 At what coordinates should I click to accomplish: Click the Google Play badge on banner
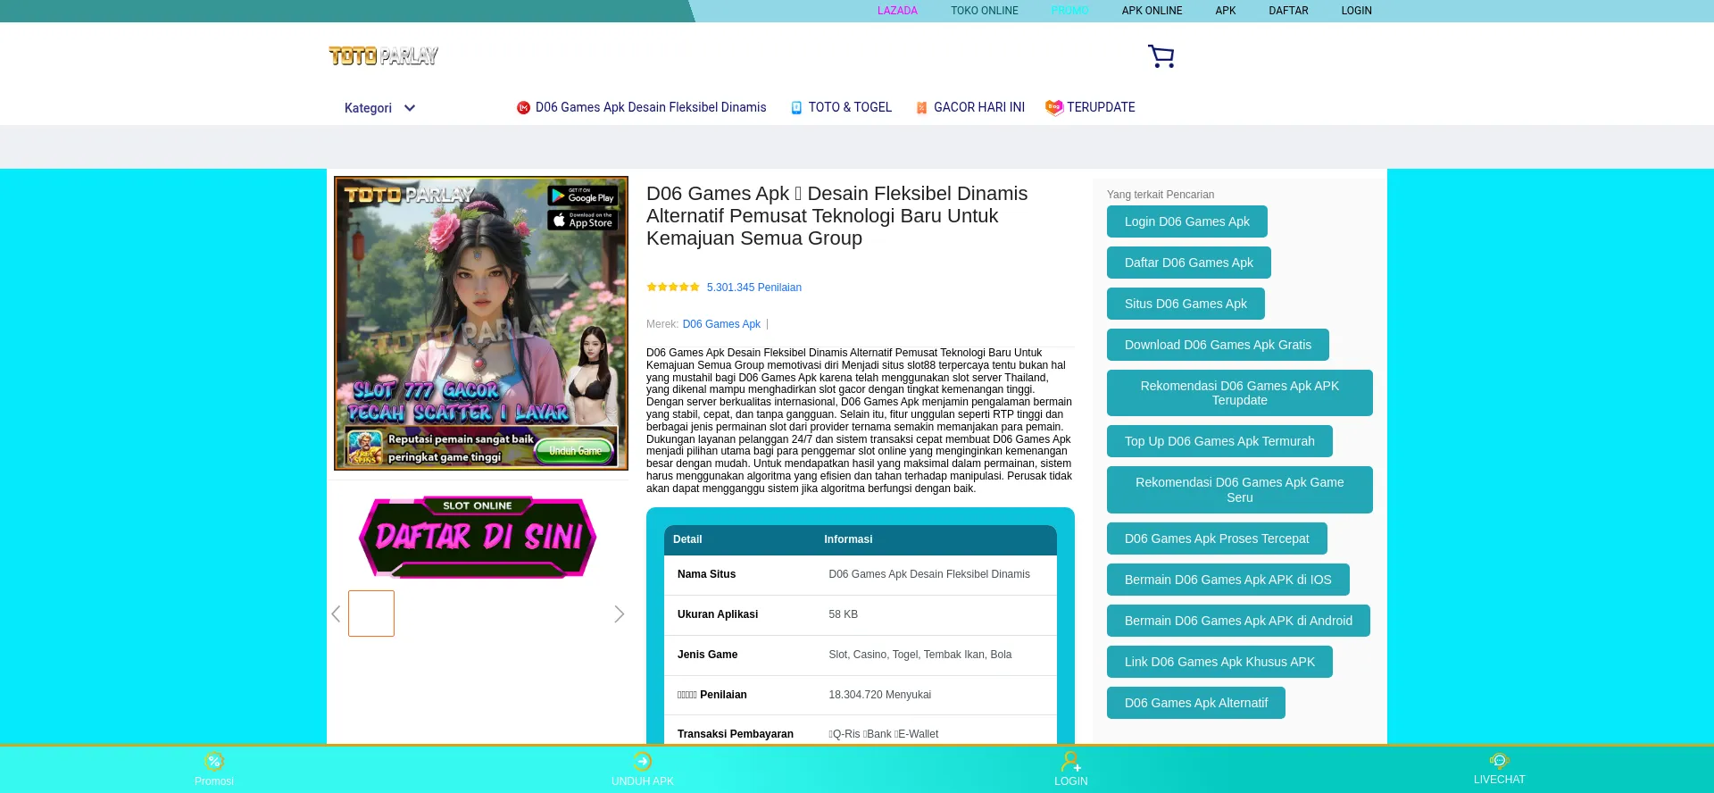pos(582,196)
